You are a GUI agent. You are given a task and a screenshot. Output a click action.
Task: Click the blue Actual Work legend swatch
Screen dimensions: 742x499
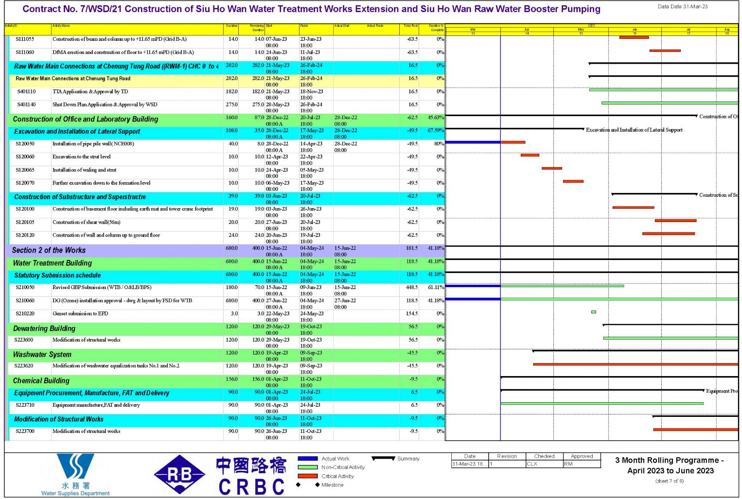coord(307,459)
